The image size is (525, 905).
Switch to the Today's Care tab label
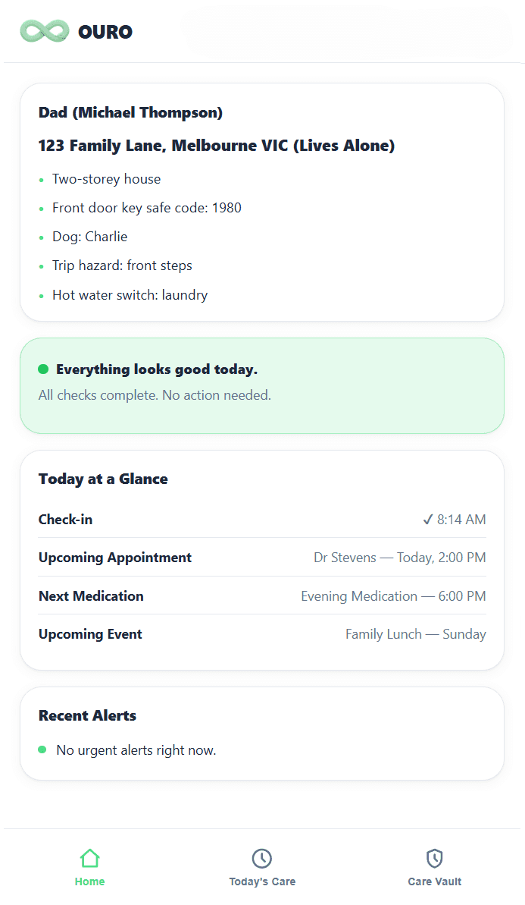pyautogui.click(x=262, y=881)
